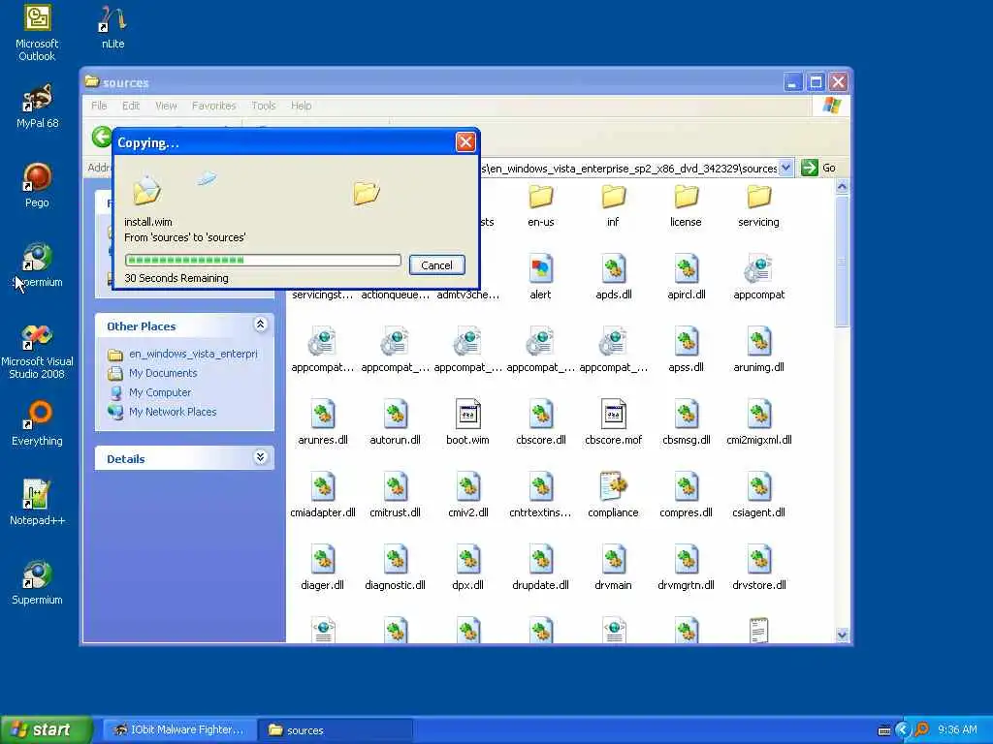Image resolution: width=993 pixels, height=744 pixels.
Task: Click the 9:36 AM taskbar clock
Action: [x=957, y=730]
